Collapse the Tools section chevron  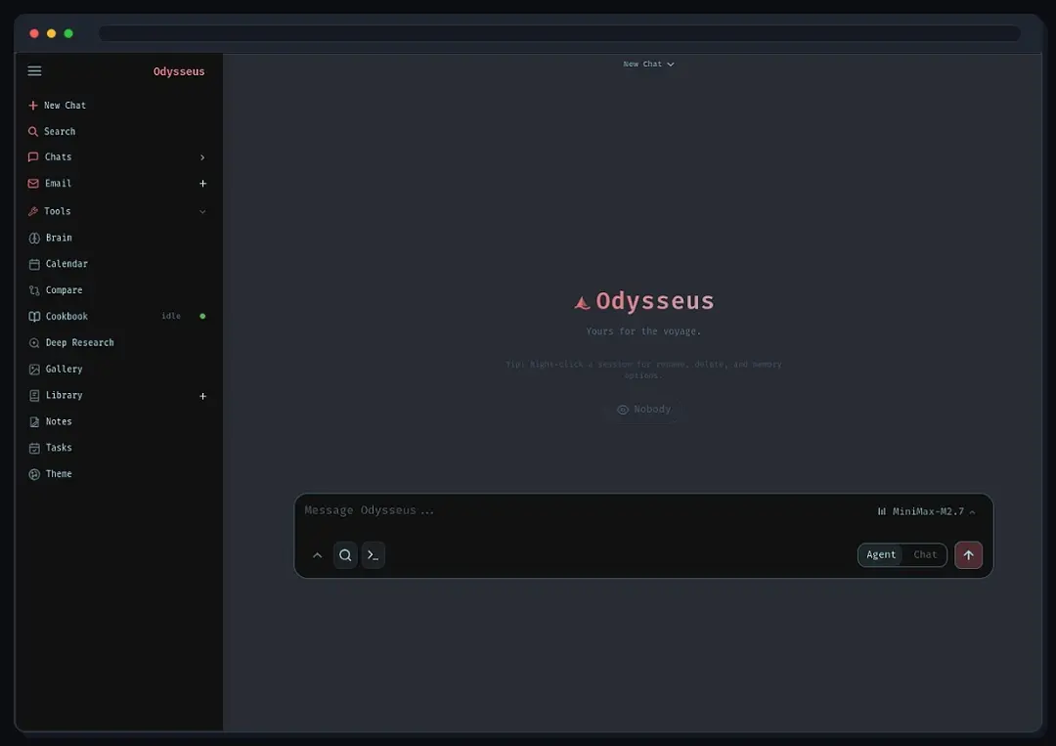pos(202,212)
